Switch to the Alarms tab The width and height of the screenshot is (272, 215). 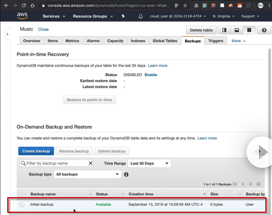pyautogui.click(x=93, y=41)
